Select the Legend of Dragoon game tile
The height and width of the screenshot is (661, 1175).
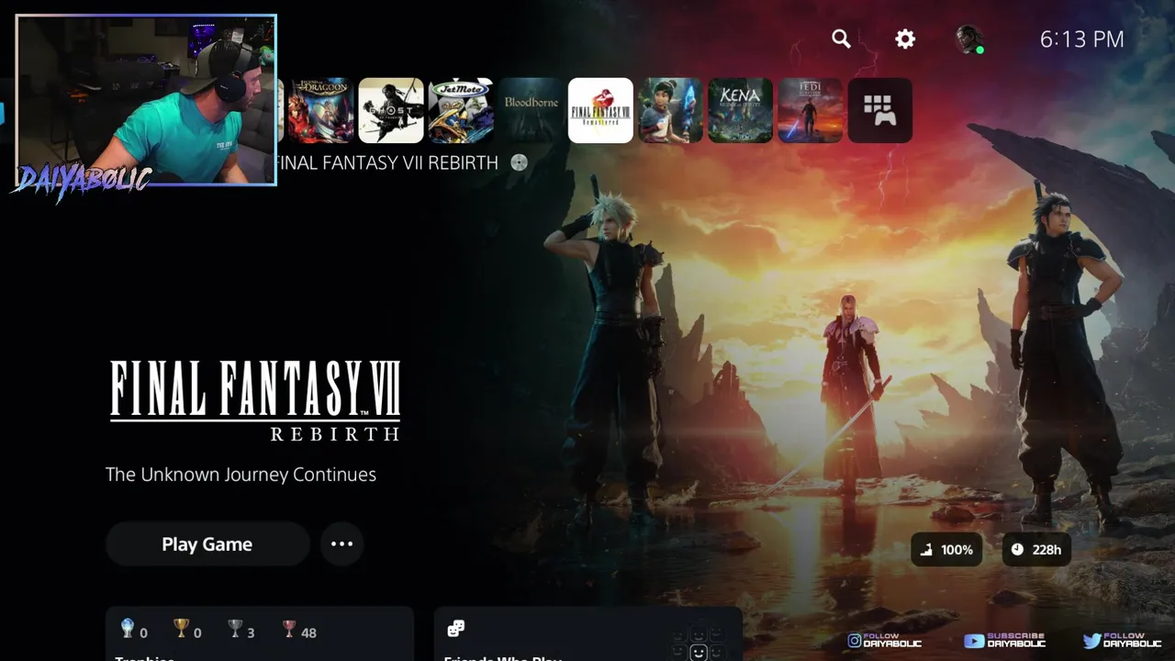(320, 110)
